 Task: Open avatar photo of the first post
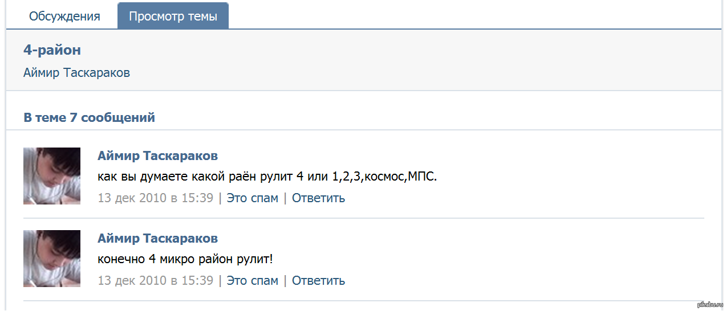[x=52, y=176]
